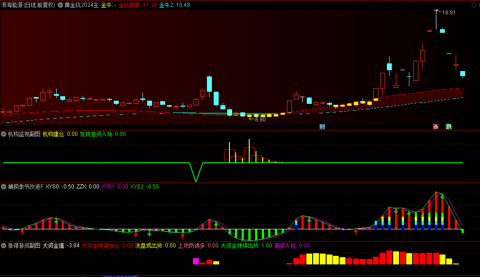Select 上攻防诱多: 0.00 value
480x277 pixels.
tap(198, 246)
